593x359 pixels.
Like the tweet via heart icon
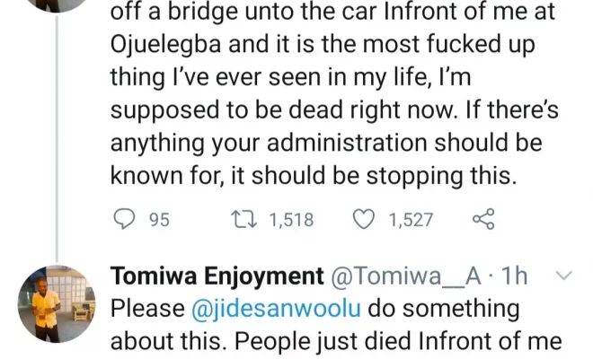point(364,219)
